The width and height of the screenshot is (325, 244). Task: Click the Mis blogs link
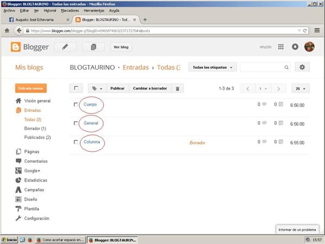(29, 67)
